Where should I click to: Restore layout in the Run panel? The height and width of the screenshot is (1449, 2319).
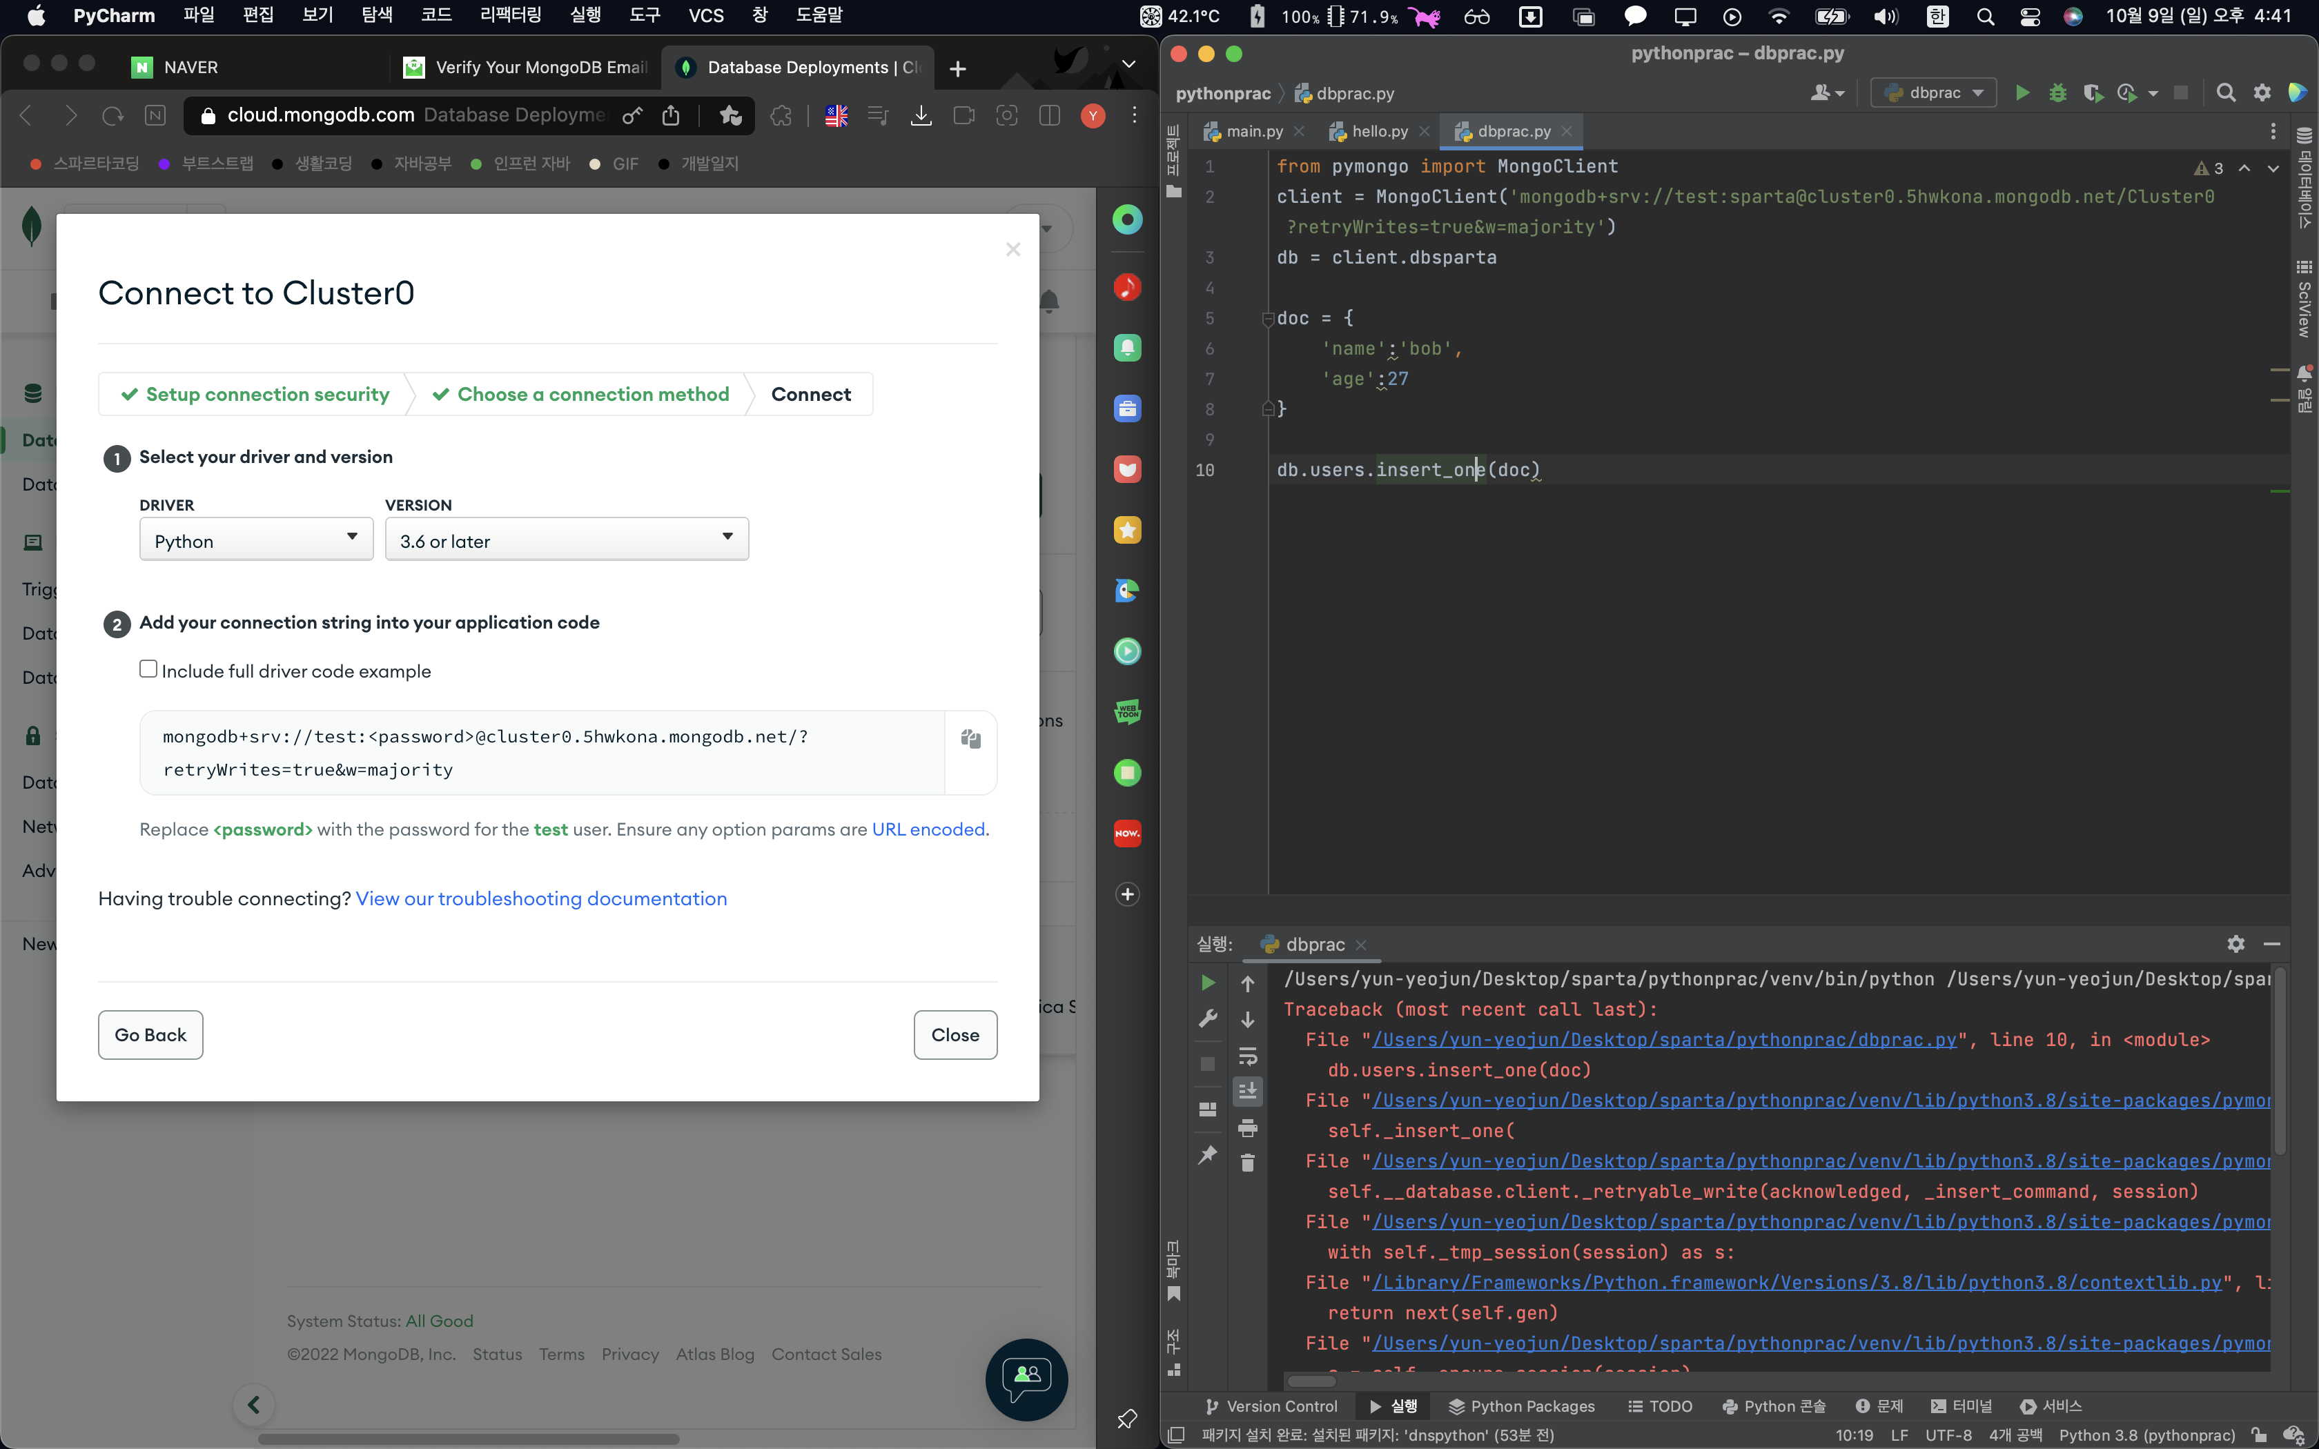[1207, 1109]
